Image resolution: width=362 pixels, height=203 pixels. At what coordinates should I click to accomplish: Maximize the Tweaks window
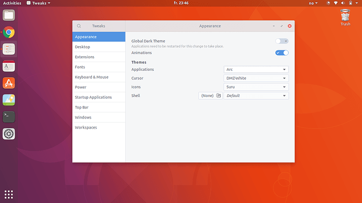pyautogui.click(x=282, y=26)
